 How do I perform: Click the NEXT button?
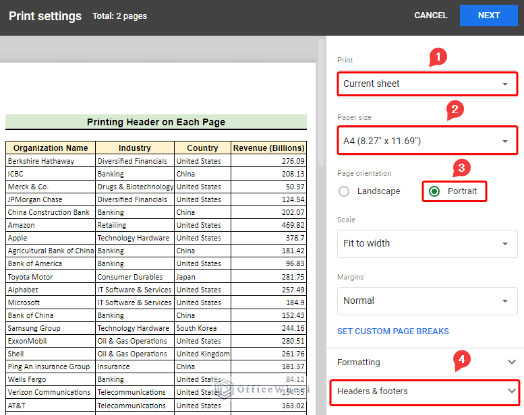tap(488, 15)
